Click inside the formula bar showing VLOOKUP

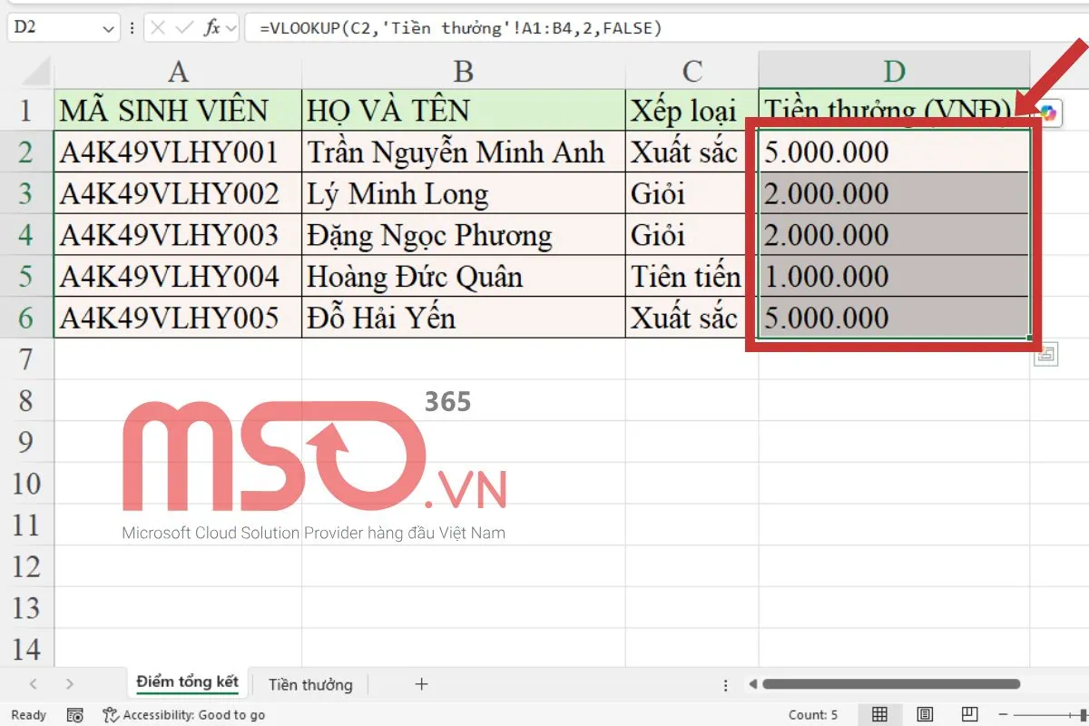[x=454, y=27]
